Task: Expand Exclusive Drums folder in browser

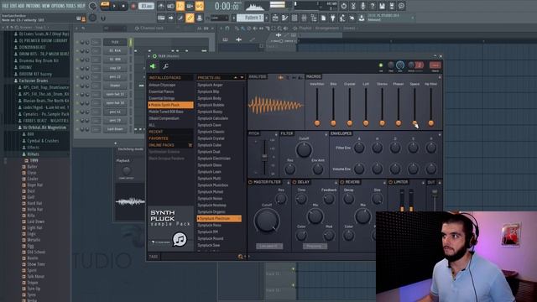Action: point(34,81)
